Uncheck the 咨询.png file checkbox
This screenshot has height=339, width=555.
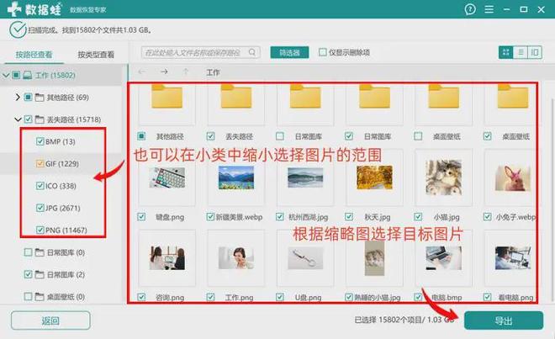click(141, 297)
